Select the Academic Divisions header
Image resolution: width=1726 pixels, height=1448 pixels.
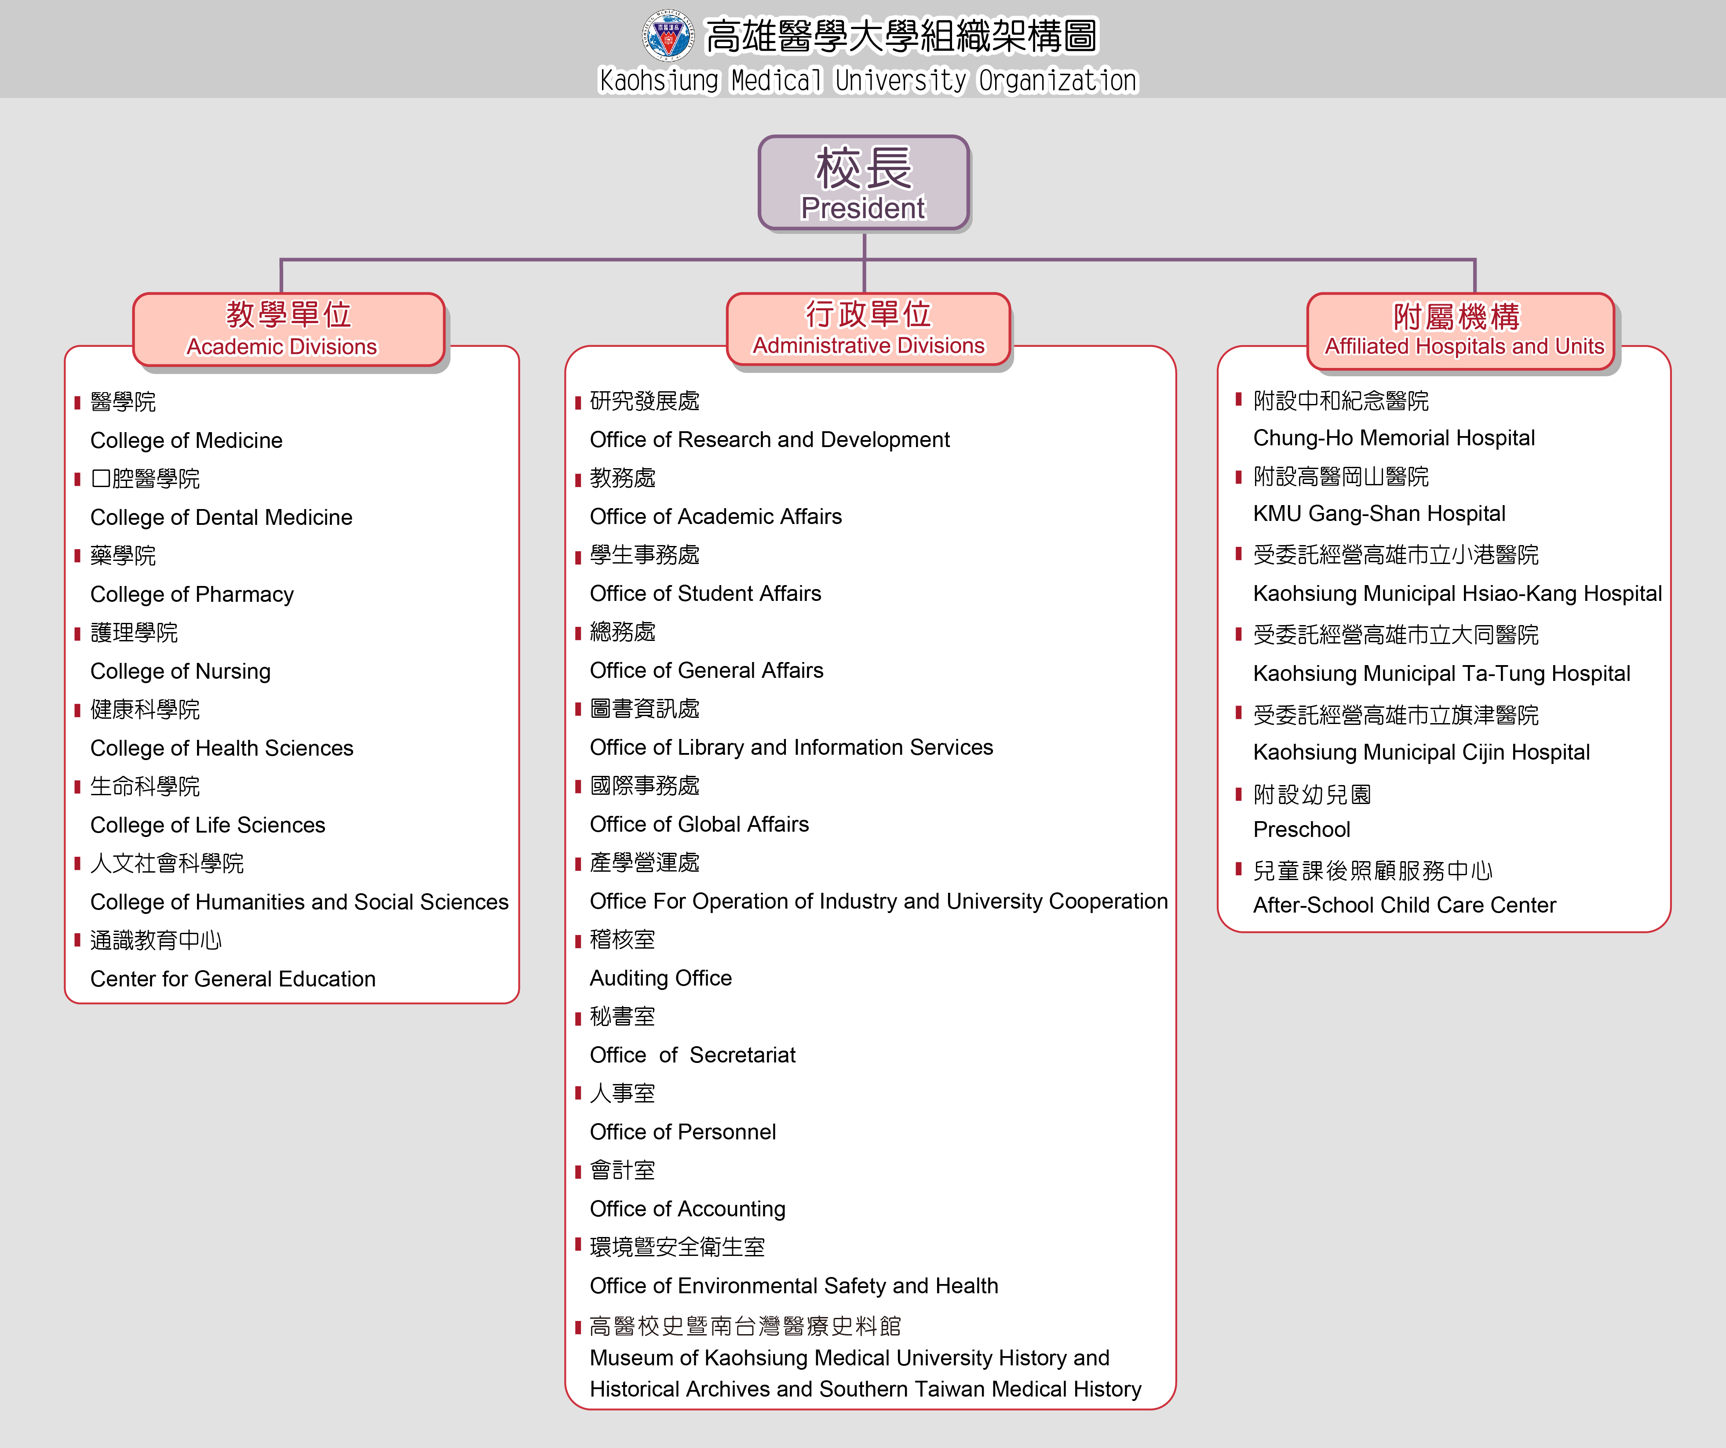[x=288, y=330]
